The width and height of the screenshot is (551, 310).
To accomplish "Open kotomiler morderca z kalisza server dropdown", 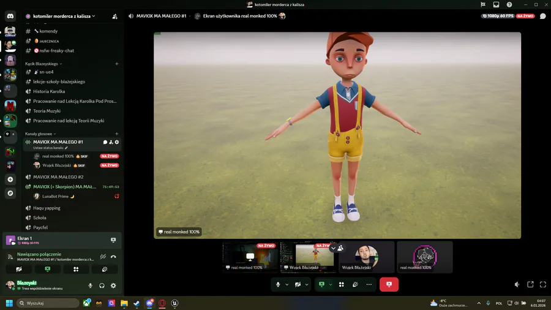I will tap(64, 16).
